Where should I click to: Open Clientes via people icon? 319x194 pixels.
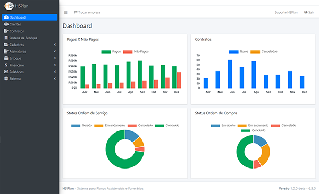(x=6, y=24)
